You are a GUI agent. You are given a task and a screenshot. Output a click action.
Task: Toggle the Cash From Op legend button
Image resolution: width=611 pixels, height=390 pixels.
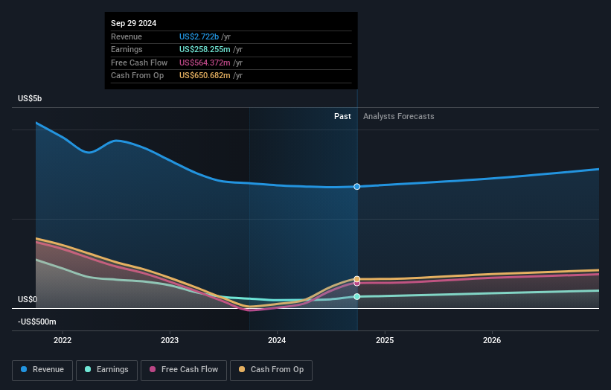[x=271, y=370]
